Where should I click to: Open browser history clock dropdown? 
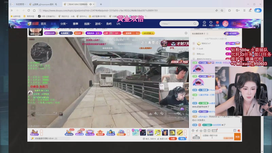click(237, 11)
